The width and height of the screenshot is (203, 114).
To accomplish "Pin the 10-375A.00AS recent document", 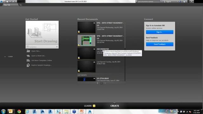I will pos(94,79).
